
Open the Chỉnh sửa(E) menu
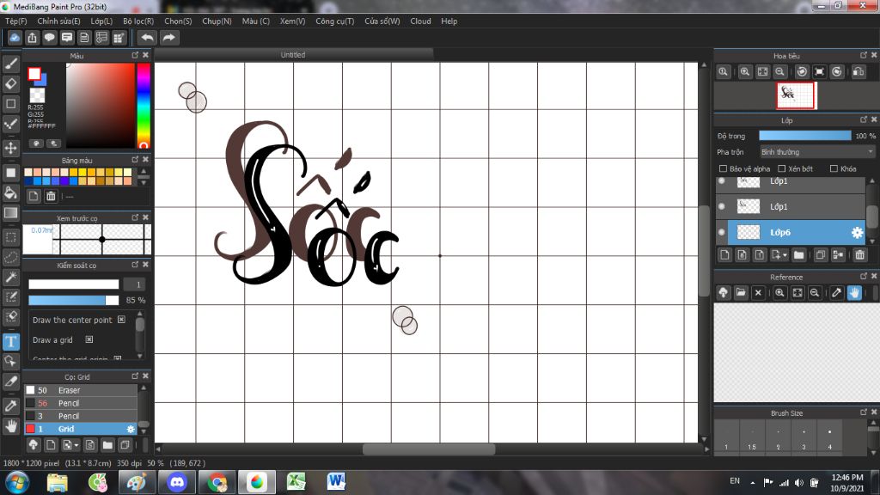pyautogui.click(x=59, y=21)
